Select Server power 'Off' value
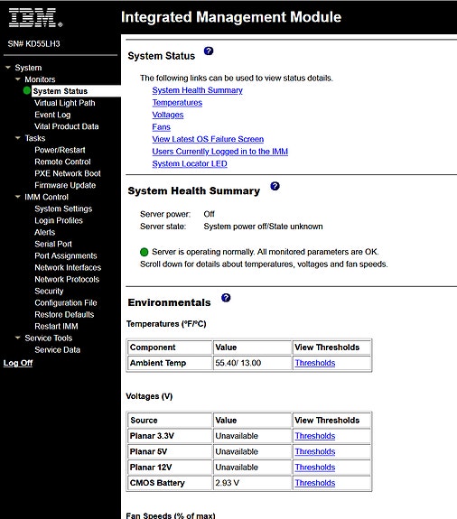 click(209, 214)
